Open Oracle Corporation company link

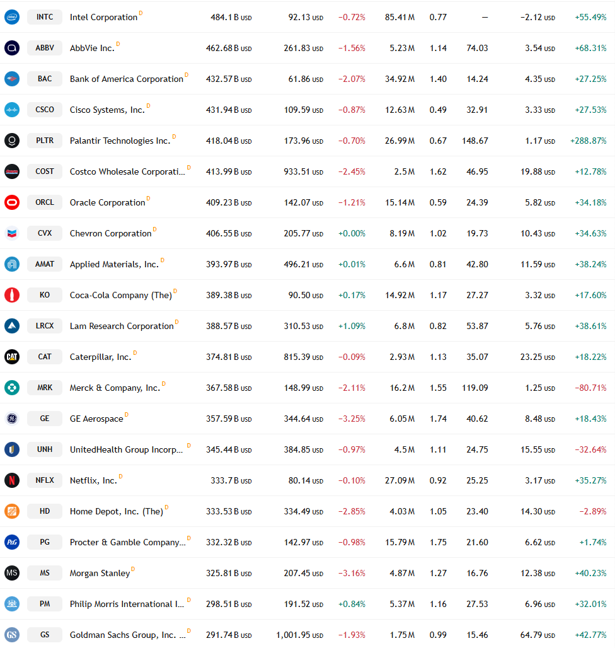click(x=107, y=202)
